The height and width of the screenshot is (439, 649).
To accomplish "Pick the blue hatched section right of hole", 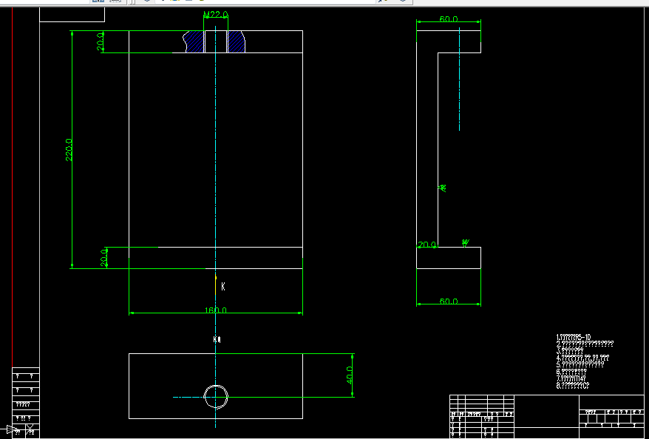I will [237, 42].
